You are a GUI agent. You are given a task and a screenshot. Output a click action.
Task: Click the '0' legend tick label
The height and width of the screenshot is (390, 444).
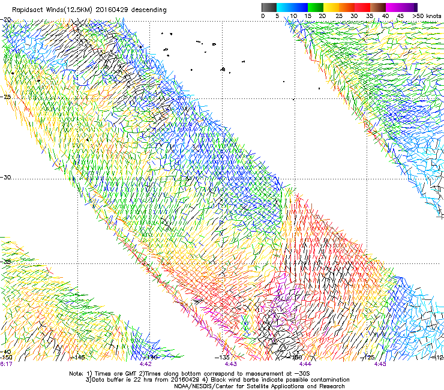pyautogui.click(x=263, y=16)
